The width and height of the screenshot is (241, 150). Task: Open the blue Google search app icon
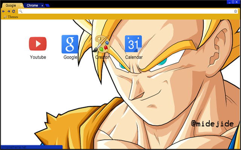pos(70,44)
